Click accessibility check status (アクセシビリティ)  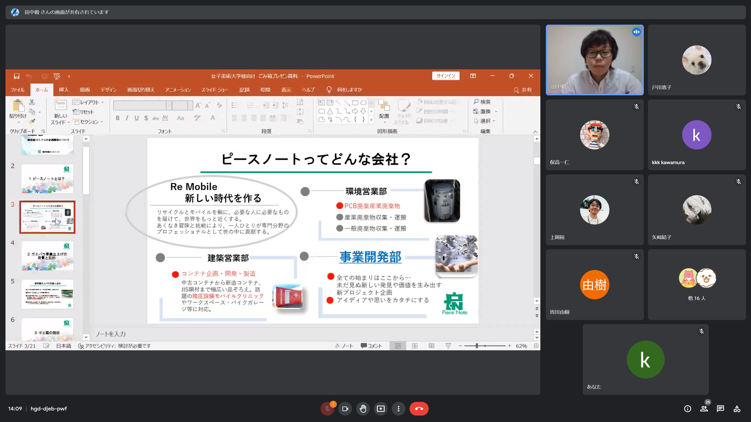click(114, 346)
